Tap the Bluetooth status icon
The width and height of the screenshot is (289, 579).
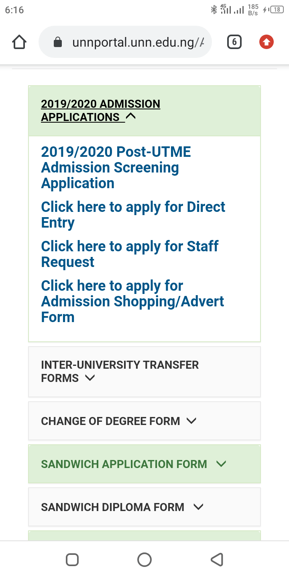pos(214,10)
